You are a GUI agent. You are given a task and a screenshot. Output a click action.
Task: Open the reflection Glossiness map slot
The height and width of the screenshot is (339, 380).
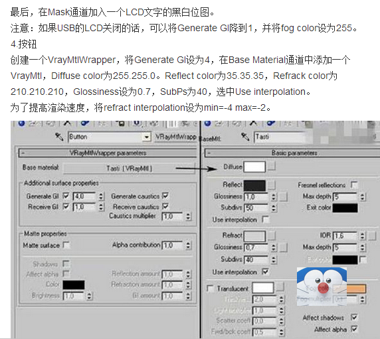(x=283, y=197)
